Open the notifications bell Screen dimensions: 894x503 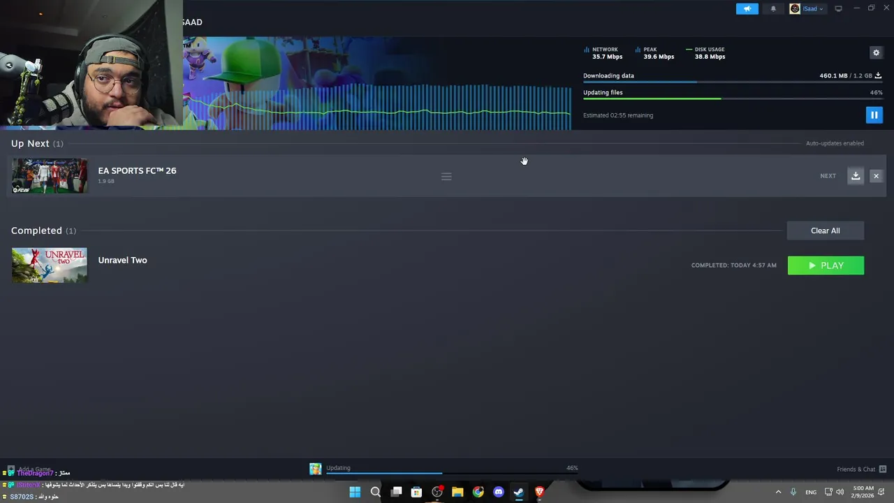coord(773,9)
